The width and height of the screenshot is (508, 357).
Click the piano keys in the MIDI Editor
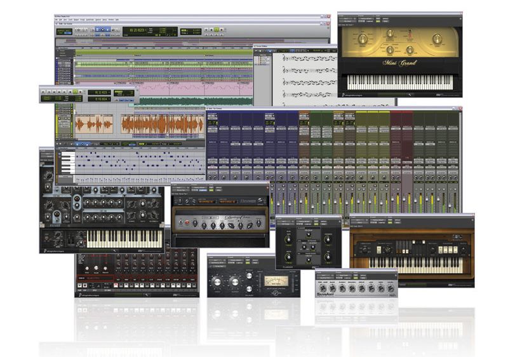point(68,163)
